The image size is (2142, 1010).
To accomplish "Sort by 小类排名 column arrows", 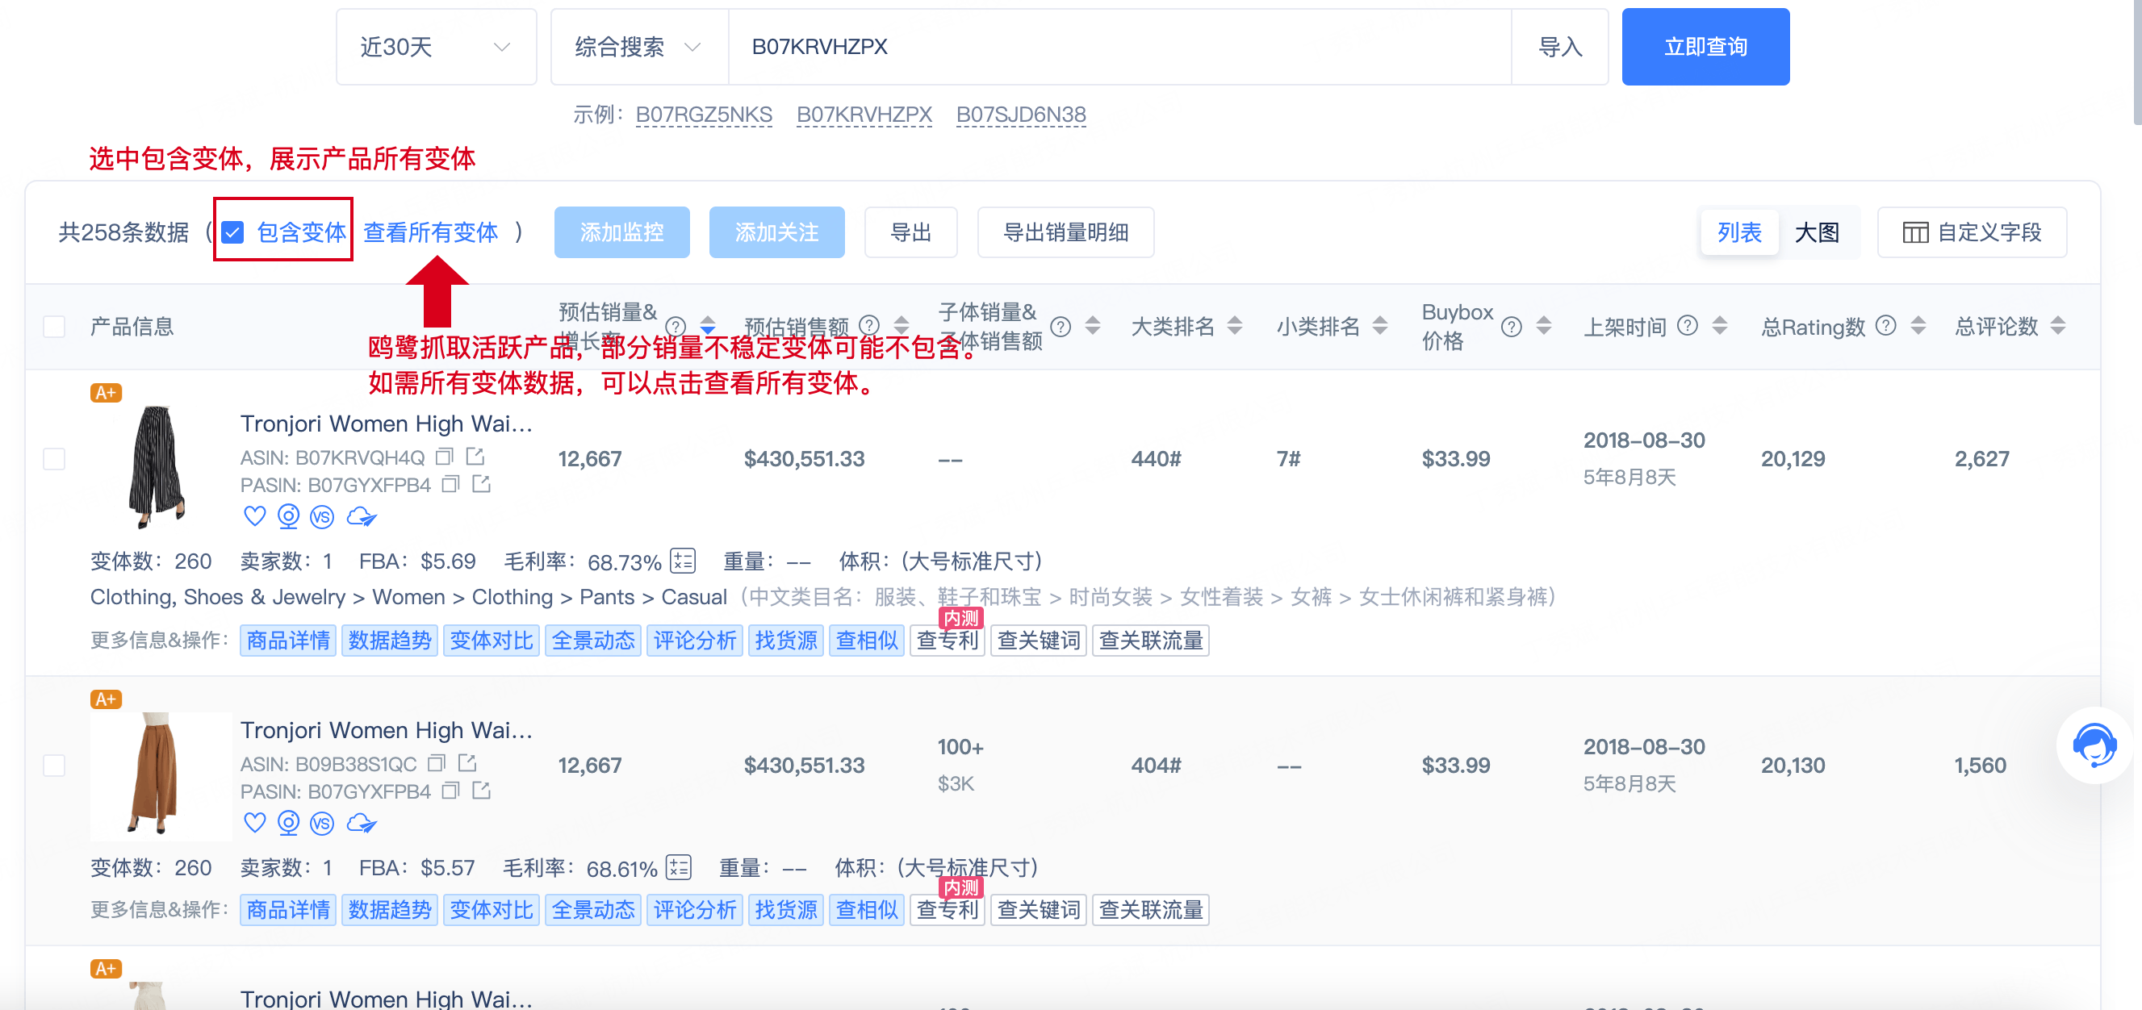I will click(x=1379, y=326).
